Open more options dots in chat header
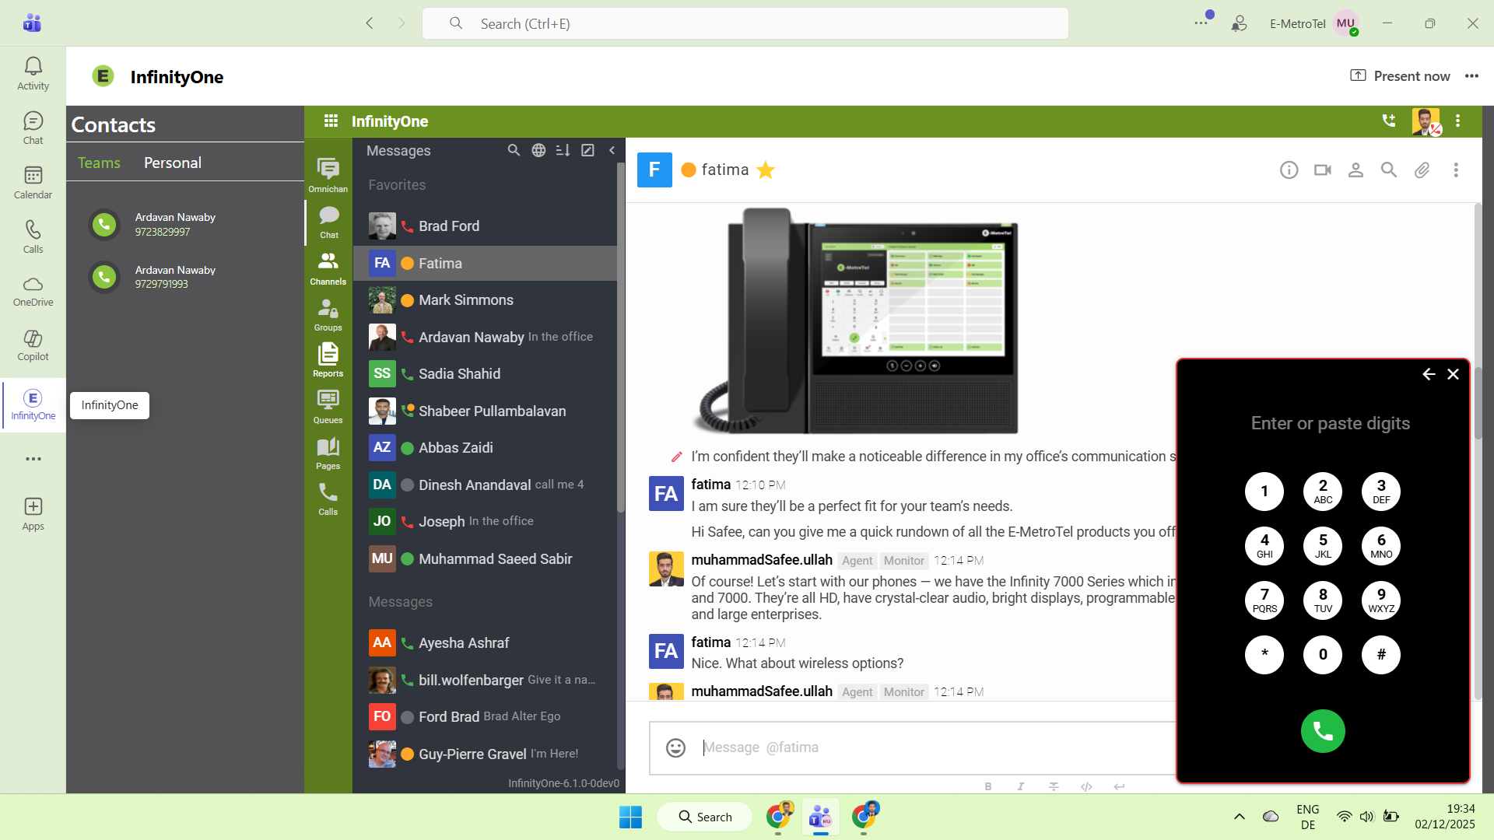The width and height of the screenshot is (1494, 840). click(x=1456, y=170)
